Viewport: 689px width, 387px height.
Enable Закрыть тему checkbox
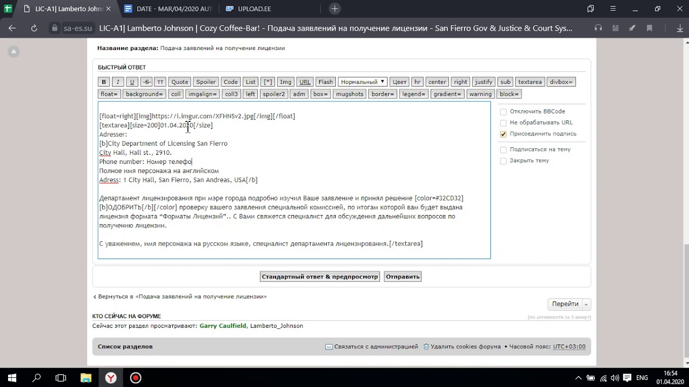[503, 161]
